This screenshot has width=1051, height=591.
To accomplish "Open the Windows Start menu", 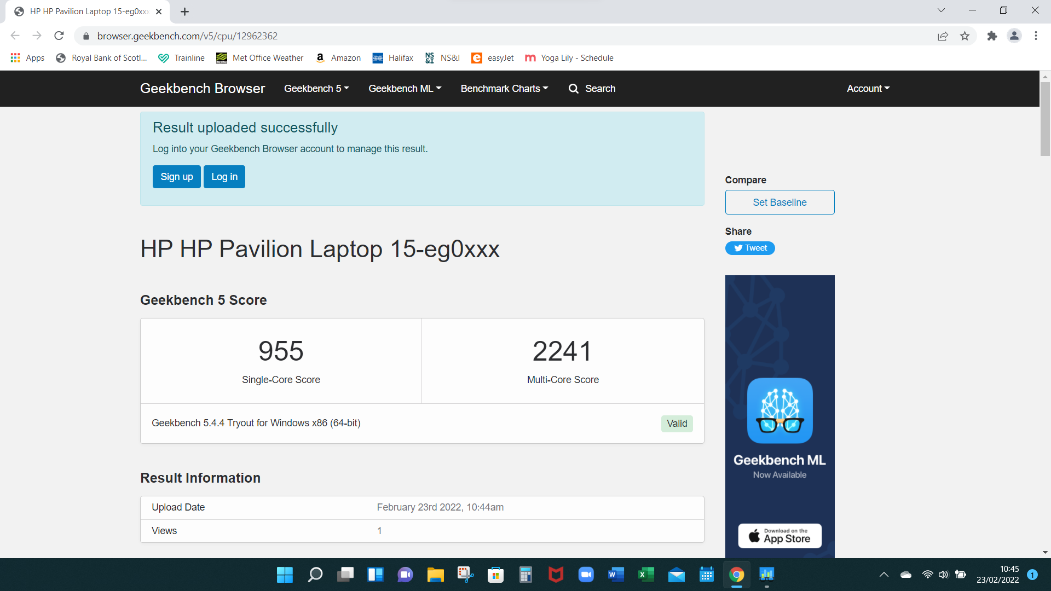I will [x=285, y=575].
